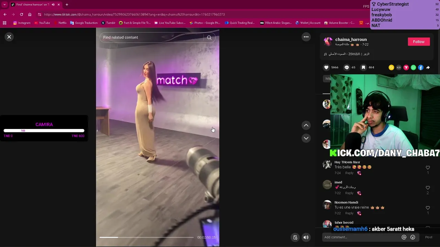Open Netflix bookmark
The width and height of the screenshot is (440, 247).
[x=60, y=23]
